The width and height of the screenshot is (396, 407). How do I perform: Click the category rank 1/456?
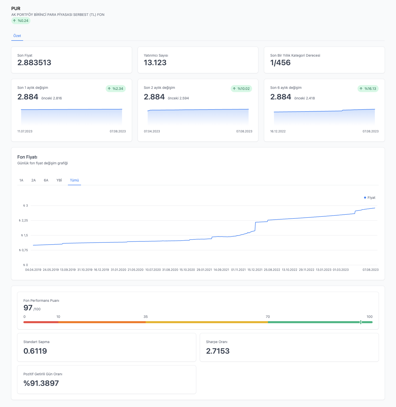tap(280, 63)
